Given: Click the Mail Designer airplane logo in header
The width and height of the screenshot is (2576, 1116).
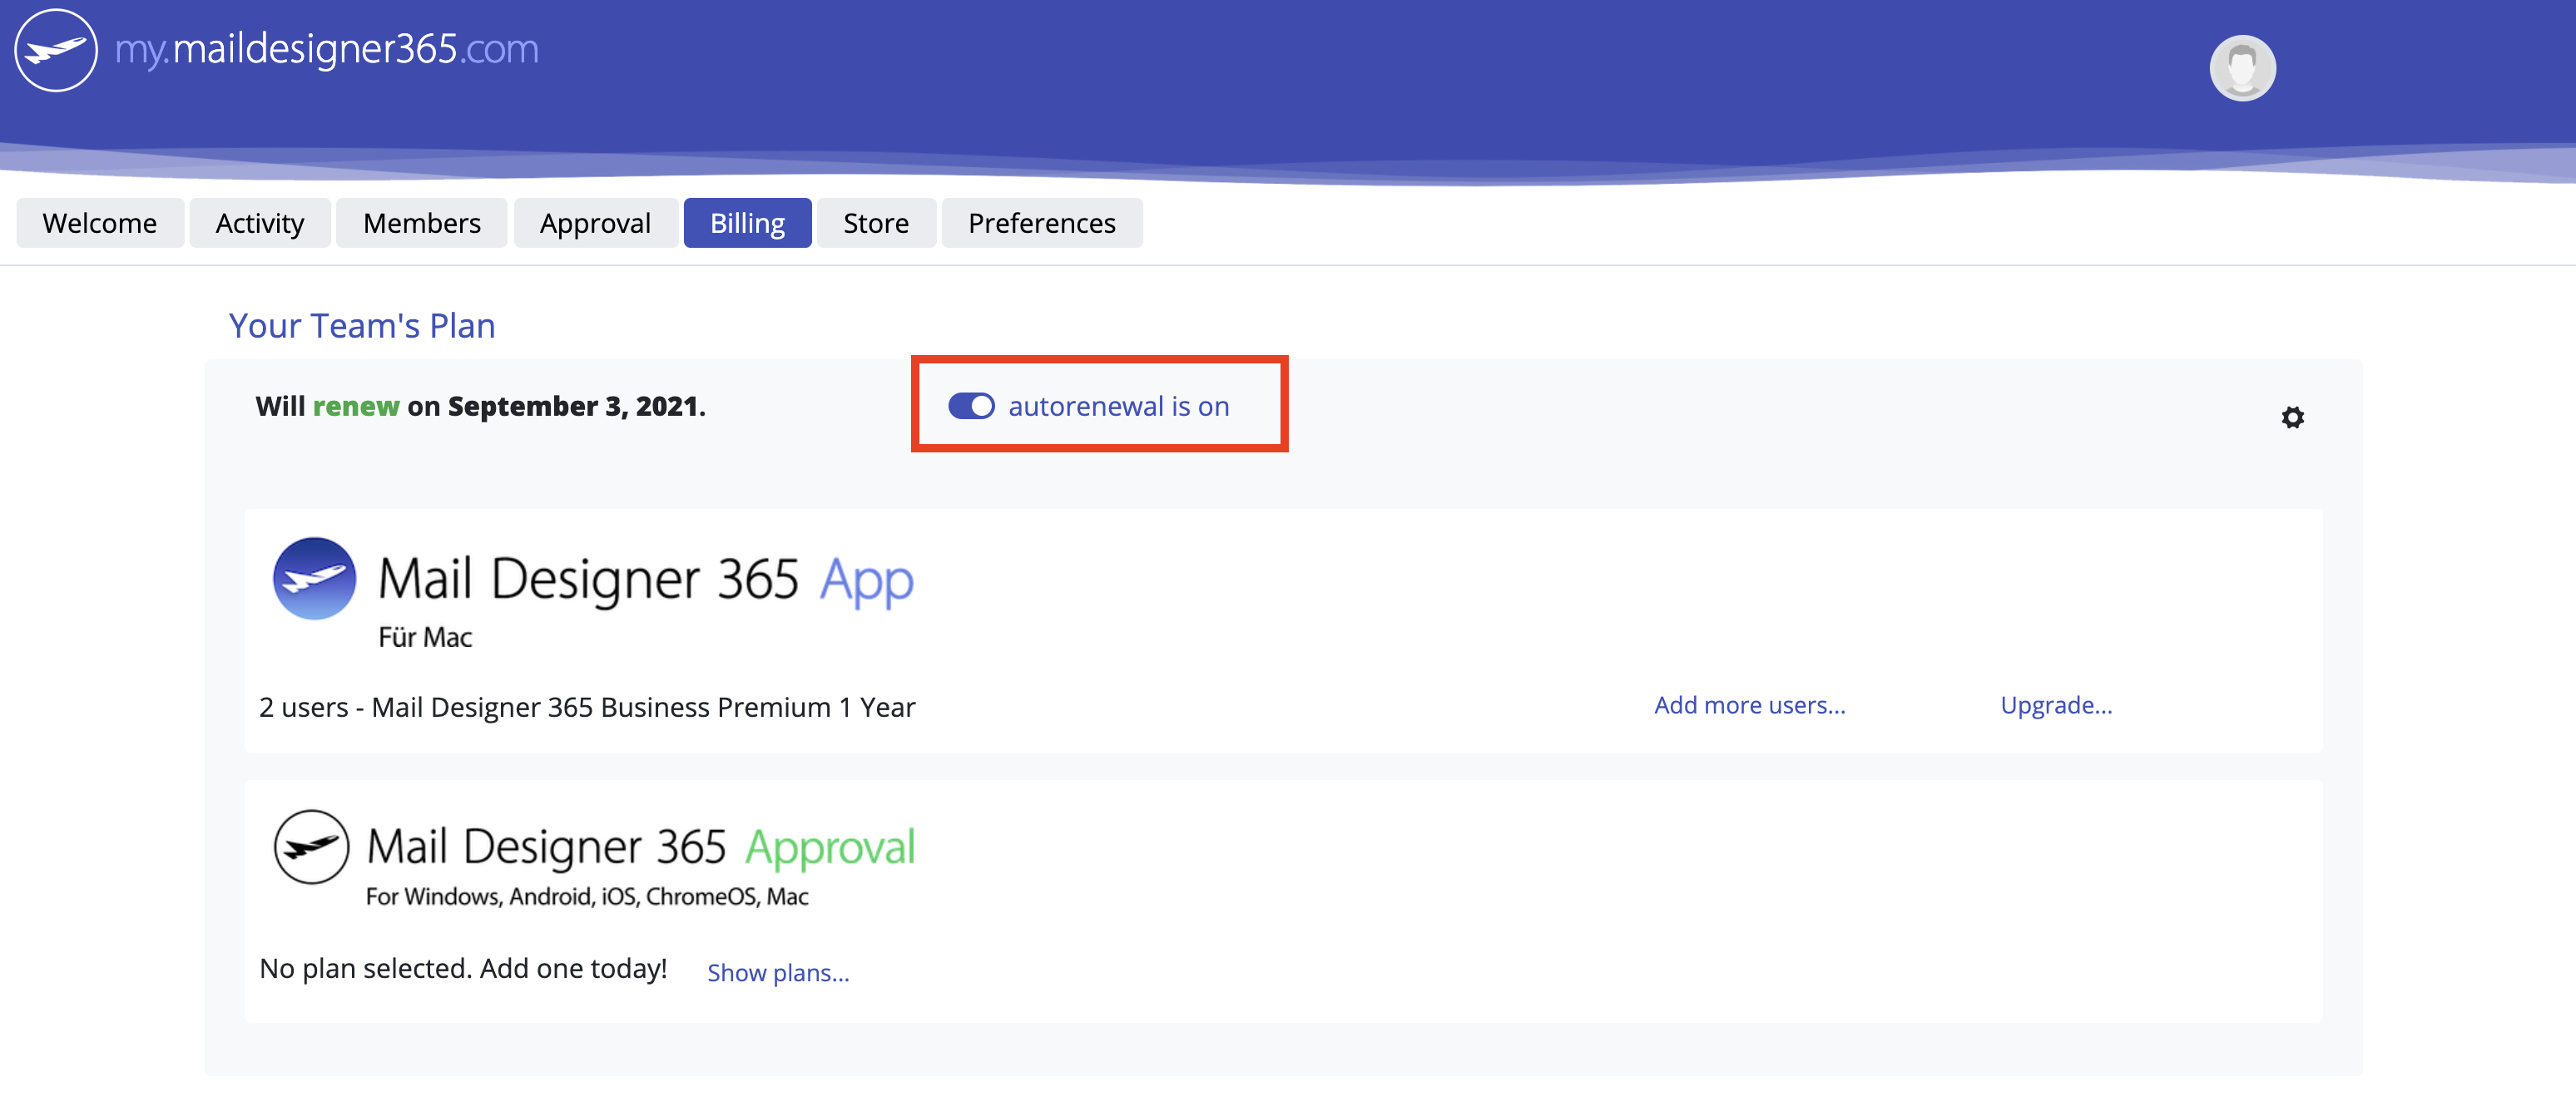Looking at the screenshot, I should (56, 51).
